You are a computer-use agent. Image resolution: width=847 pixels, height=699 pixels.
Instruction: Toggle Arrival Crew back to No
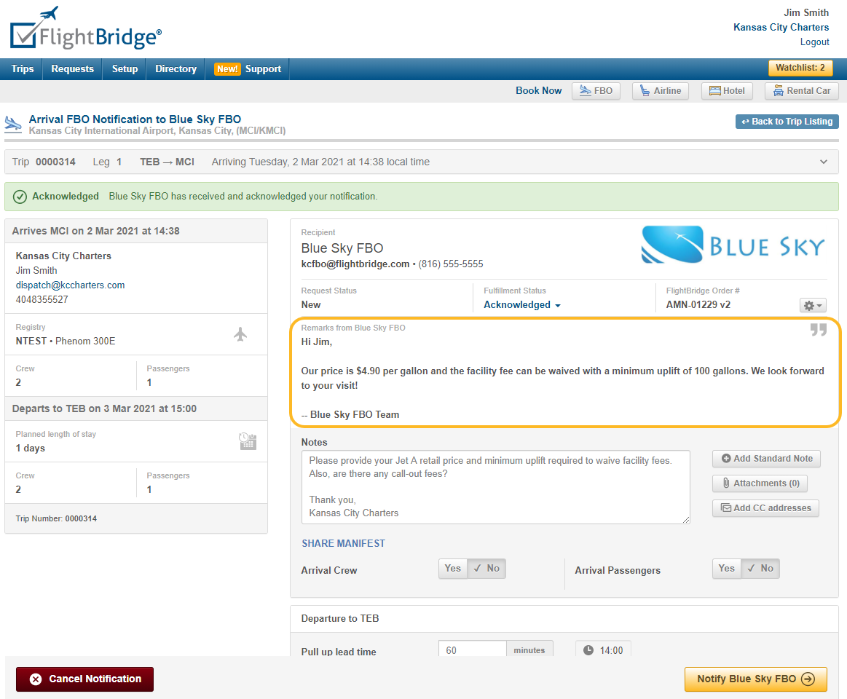486,568
